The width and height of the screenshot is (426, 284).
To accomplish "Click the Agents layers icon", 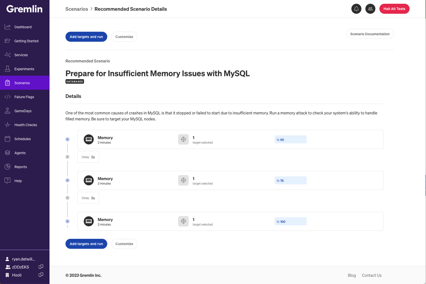I will [7, 153].
